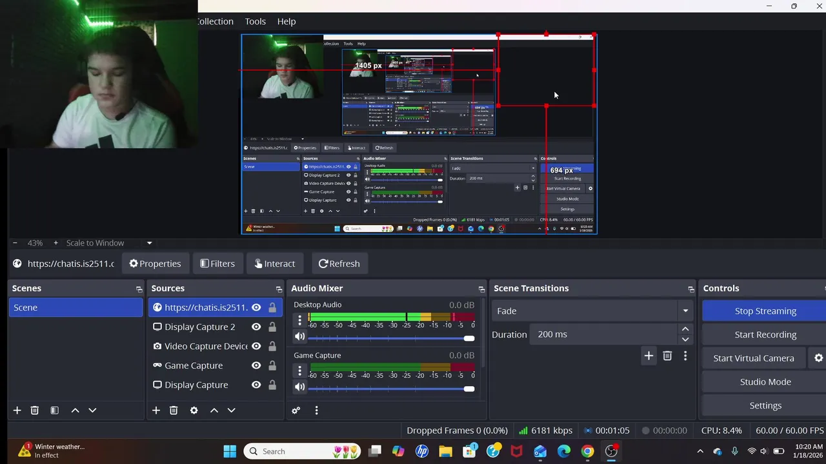Hide the Game Capture source
Viewport: 826px width, 464px height.
click(x=256, y=365)
